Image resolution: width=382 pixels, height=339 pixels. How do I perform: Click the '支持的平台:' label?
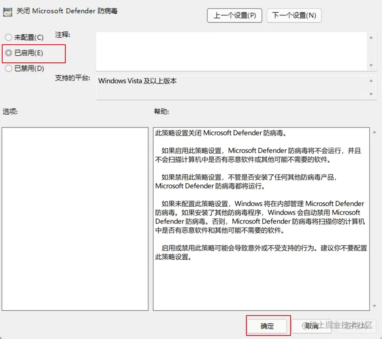(72, 78)
